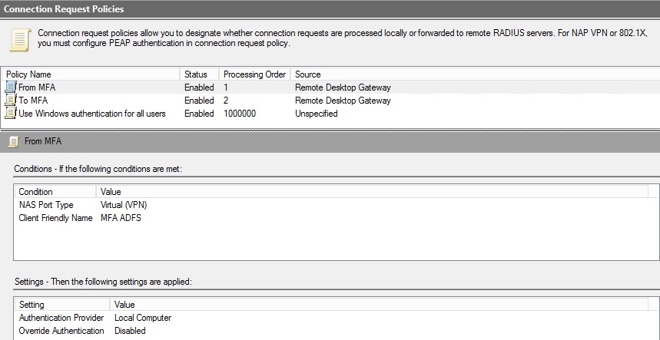
Task: Click the Connection Request Policies title bar
Action: pos(330,8)
